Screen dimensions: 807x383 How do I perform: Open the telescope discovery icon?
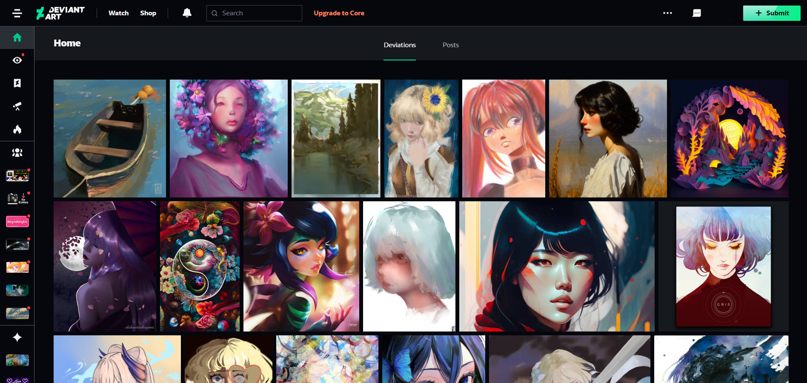point(17,106)
